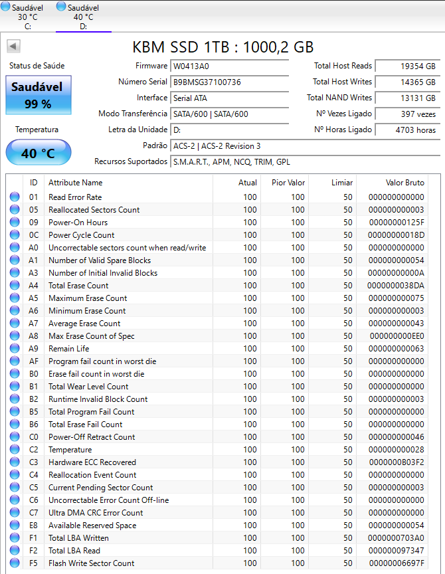Click the power-on count value 397 vezes
Viewport: 445px width, 574px height.
408,114
